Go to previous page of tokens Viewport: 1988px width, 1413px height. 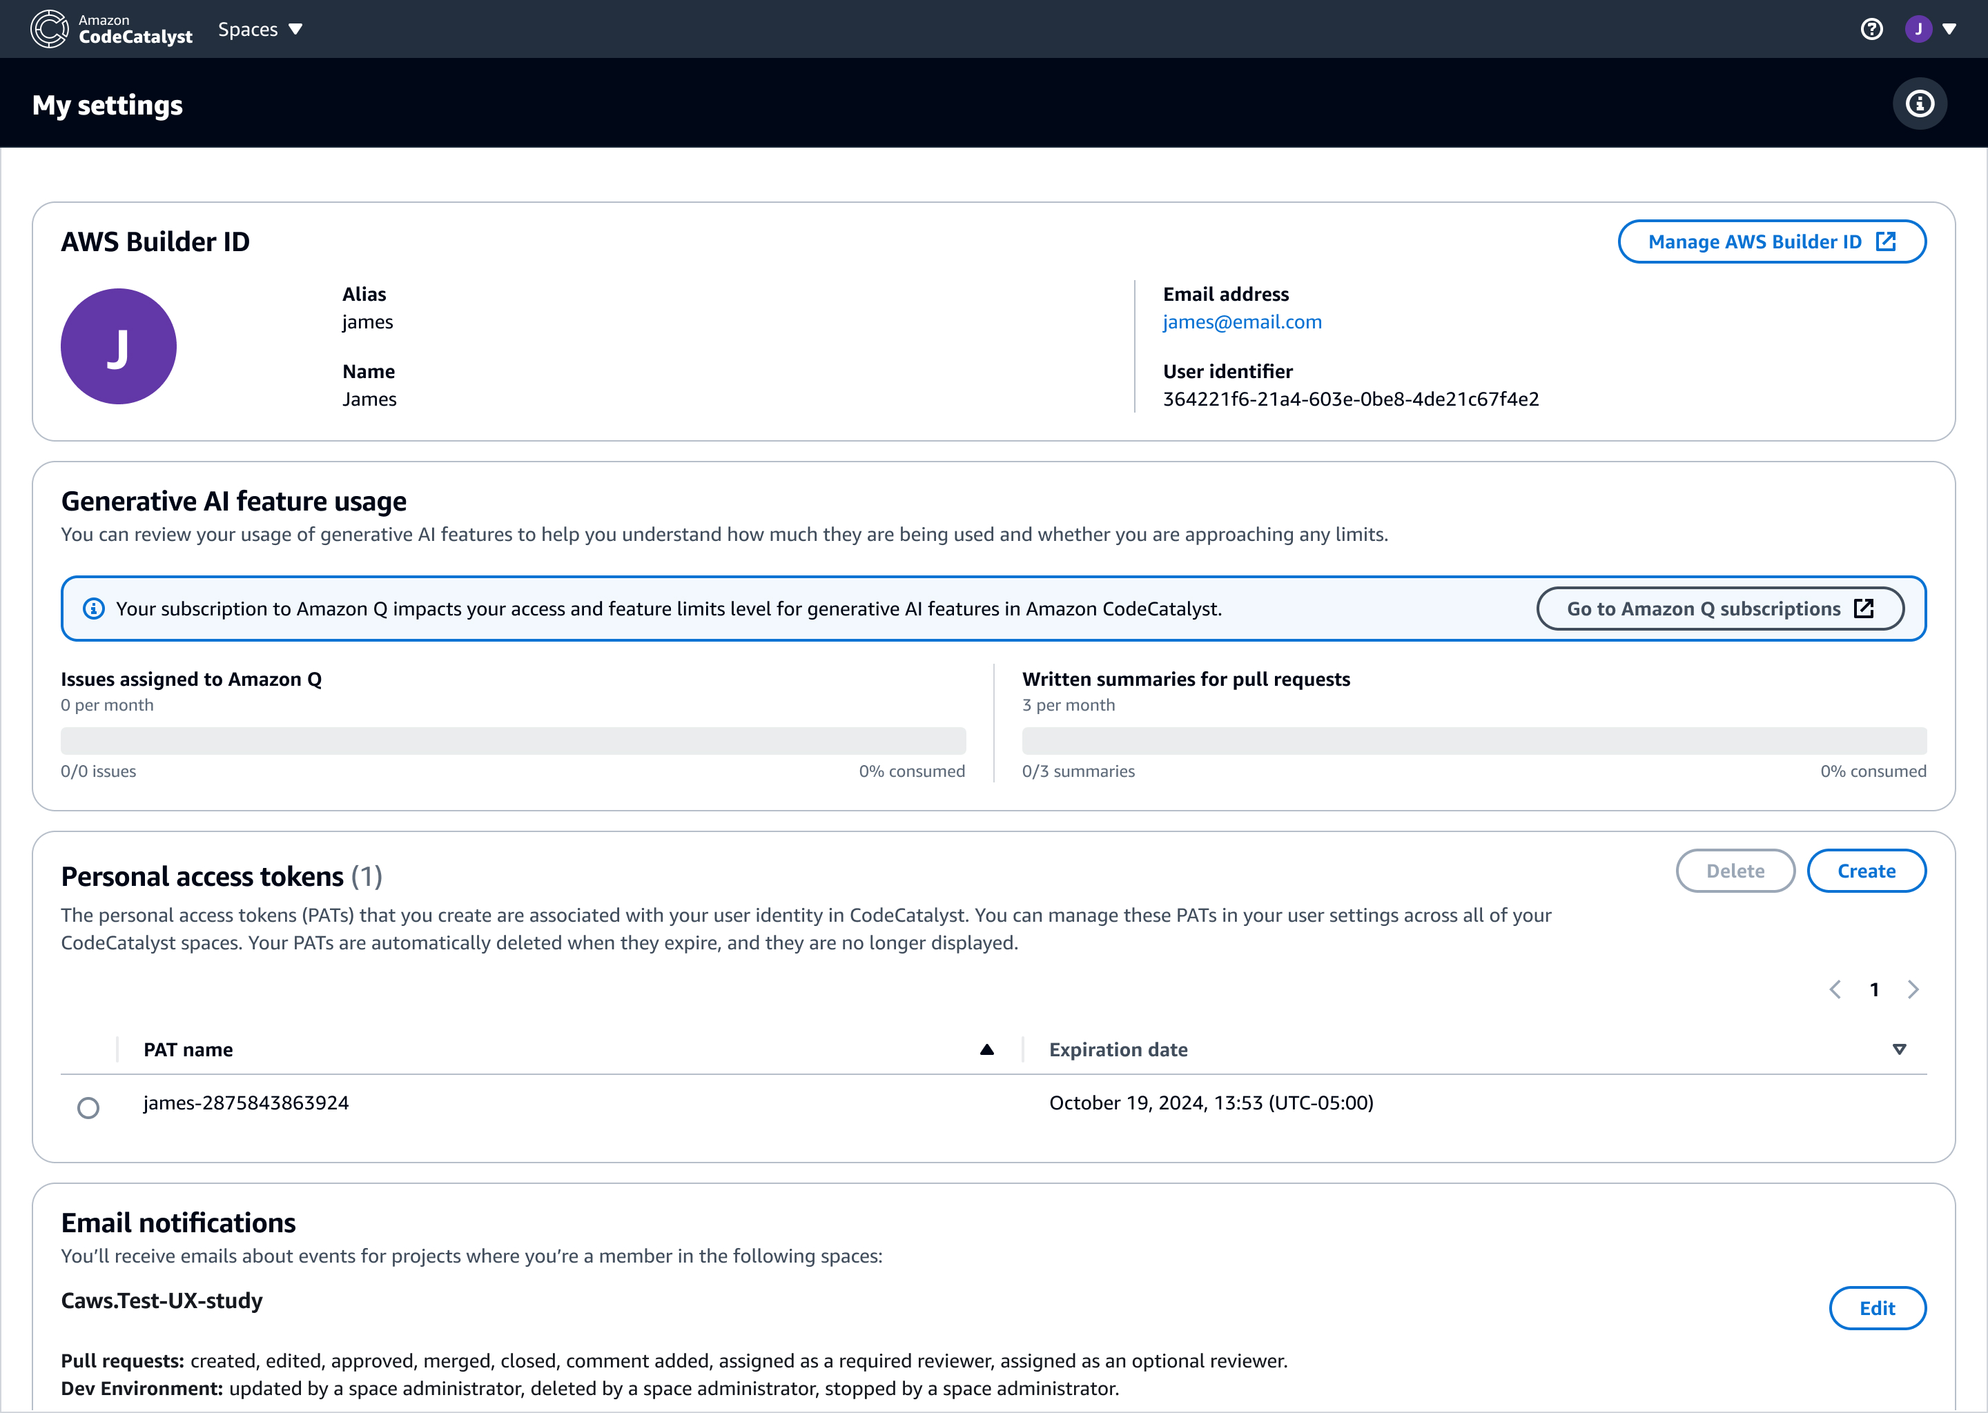(1835, 989)
